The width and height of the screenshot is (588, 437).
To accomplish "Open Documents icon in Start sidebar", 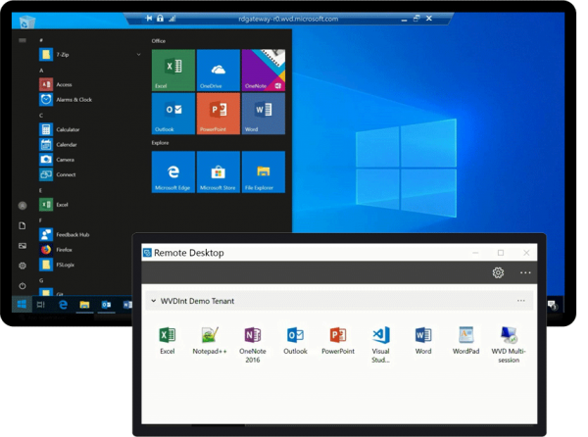I will pyautogui.click(x=23, y=225).
